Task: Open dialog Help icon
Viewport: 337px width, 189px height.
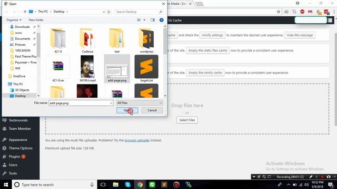Action: pos(162,20)
